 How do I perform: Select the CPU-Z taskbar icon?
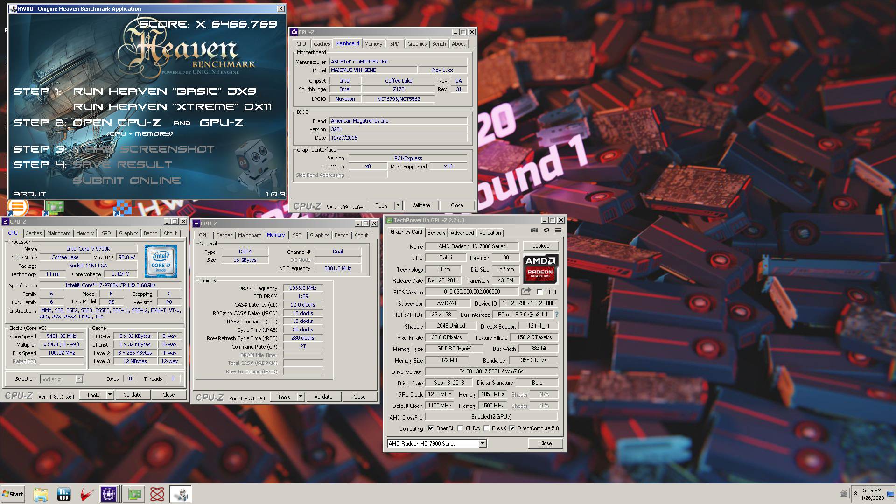coord(109,494)
